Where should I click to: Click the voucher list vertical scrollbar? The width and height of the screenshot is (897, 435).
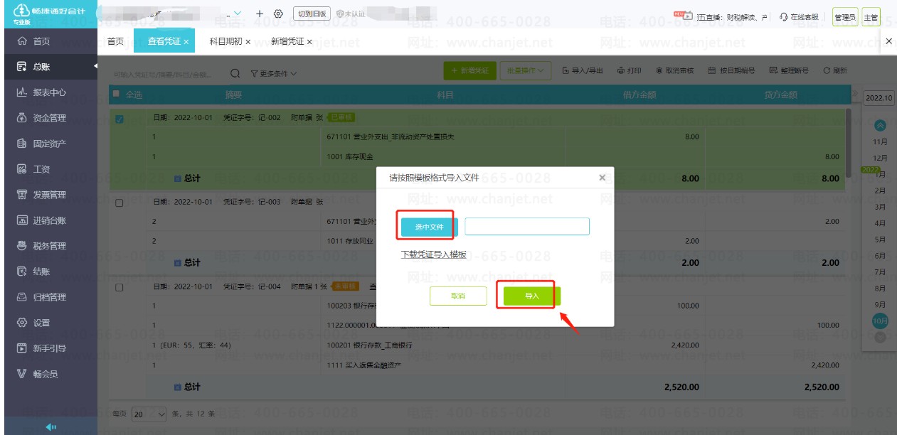pos(848,142)
